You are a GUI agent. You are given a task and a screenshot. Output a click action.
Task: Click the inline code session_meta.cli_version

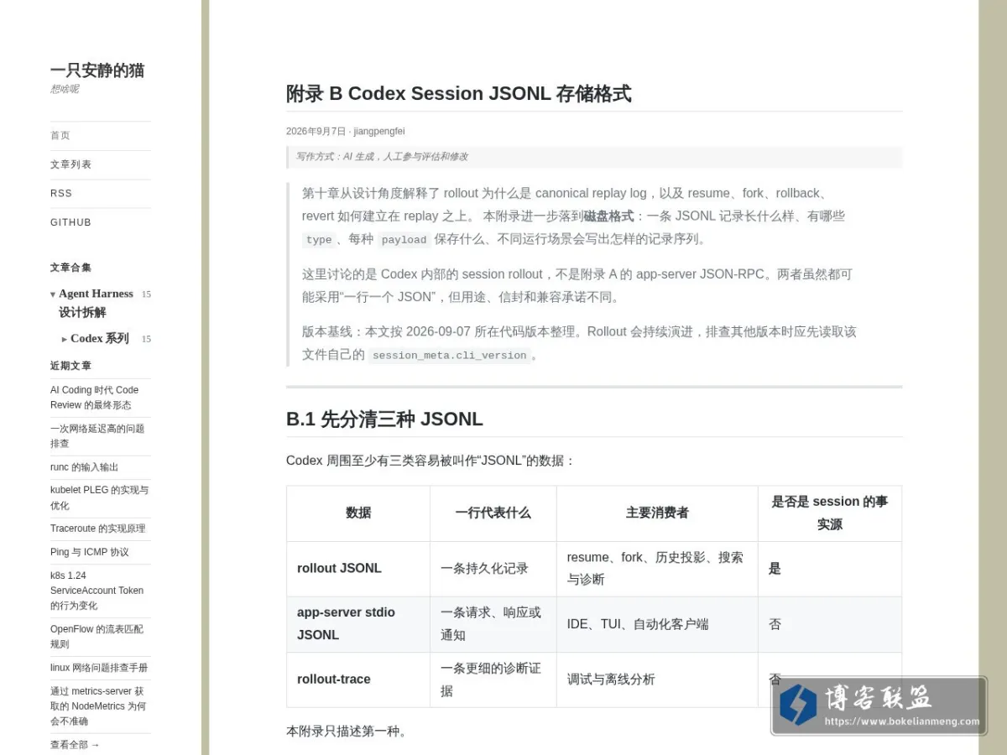point(449,356)
